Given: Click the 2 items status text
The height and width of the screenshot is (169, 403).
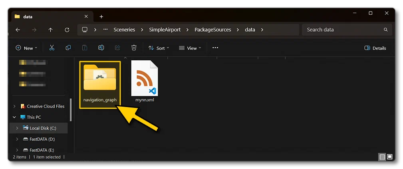Looking at the screenshot, I should 20,157.
